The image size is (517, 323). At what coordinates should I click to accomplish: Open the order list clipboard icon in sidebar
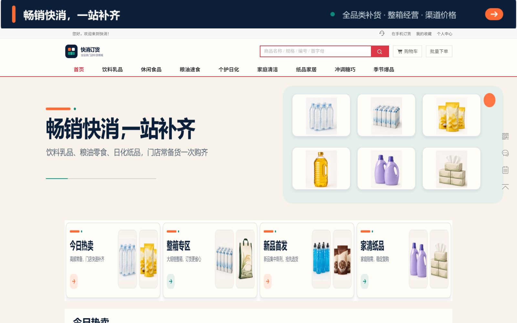click(505, 170)
